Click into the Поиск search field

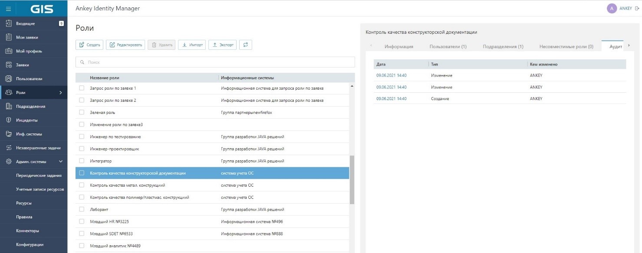coord(215,62)
